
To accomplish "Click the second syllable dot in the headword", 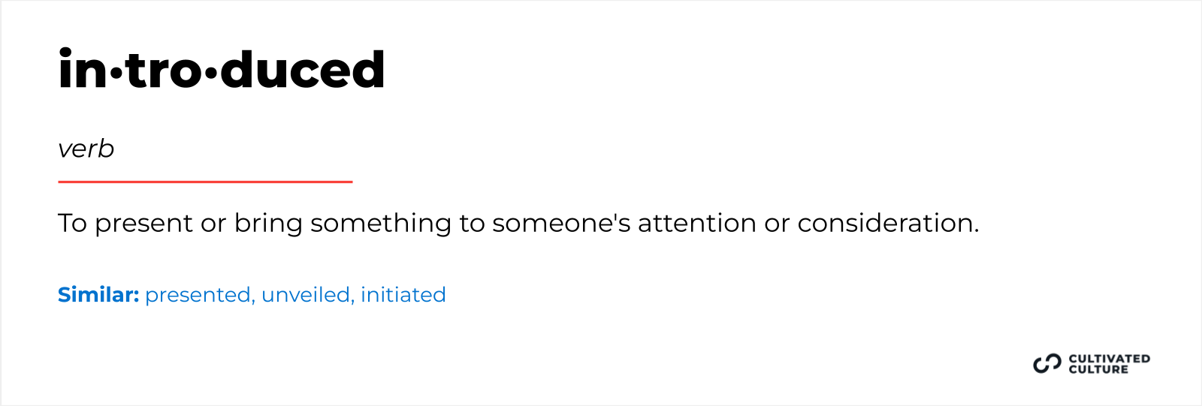I will tap(211, 74).
